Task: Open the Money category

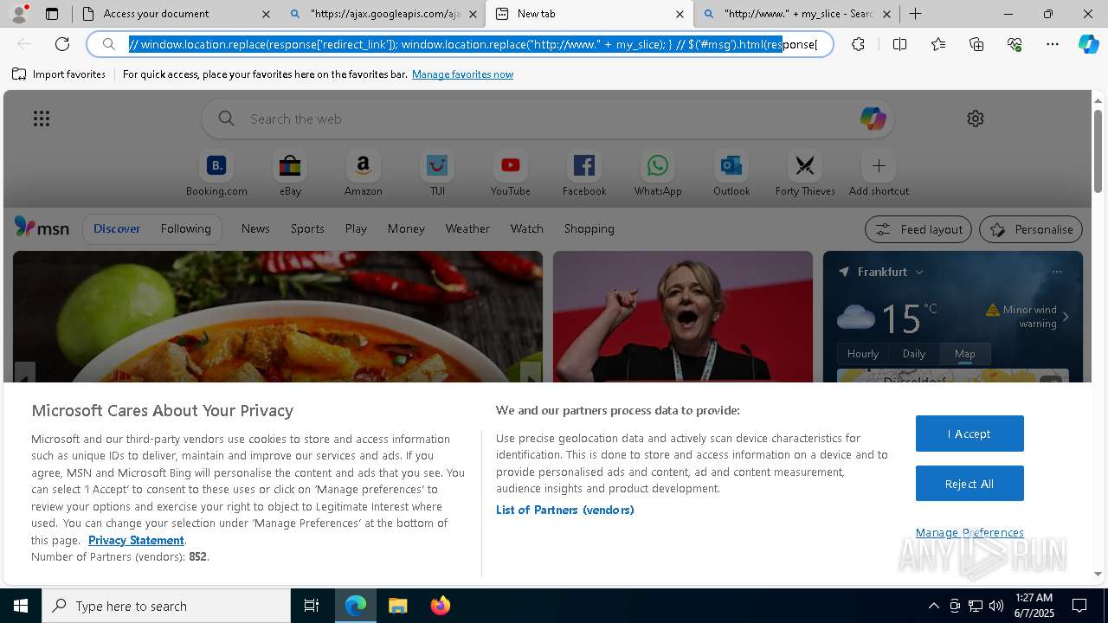Action: (x=406, y=228)
